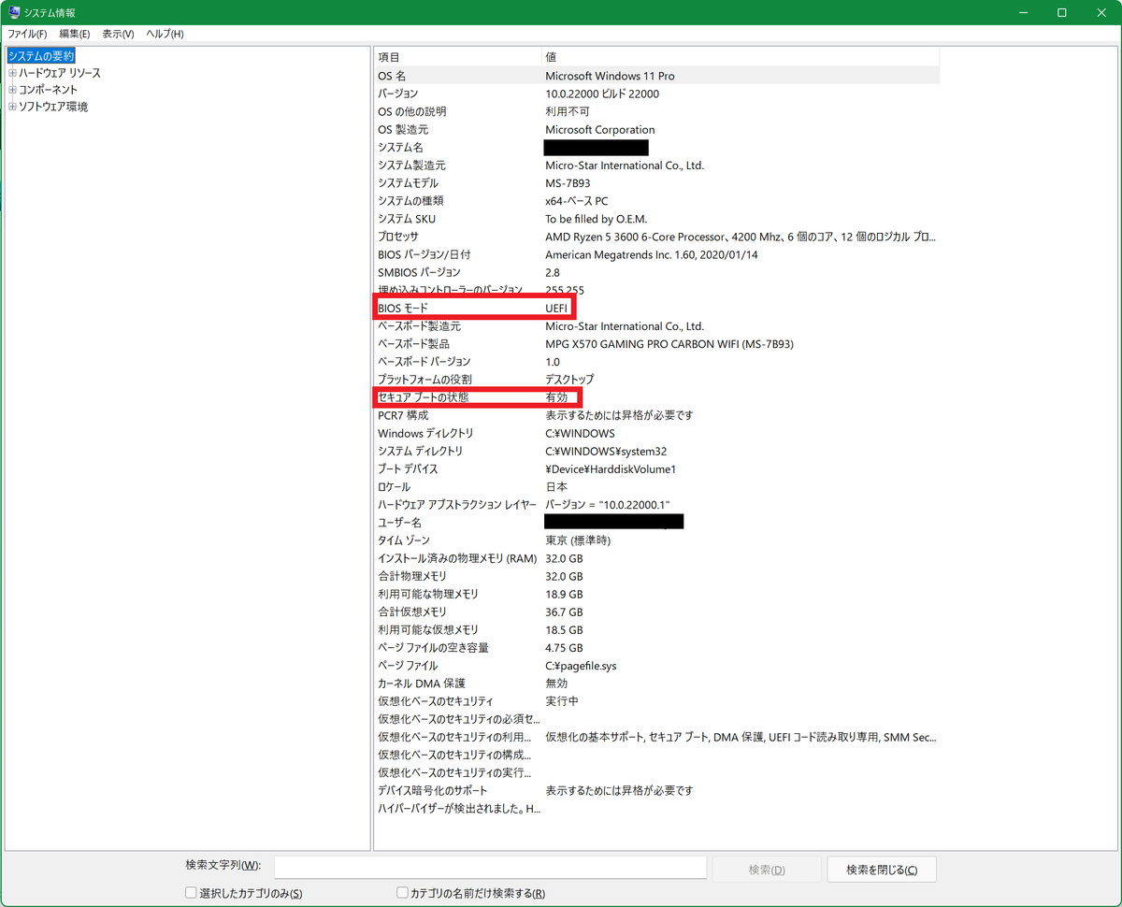Select ソフトウェア環境 label in tree
This screenshot has width=1122, height=907.
pos(53,107)
